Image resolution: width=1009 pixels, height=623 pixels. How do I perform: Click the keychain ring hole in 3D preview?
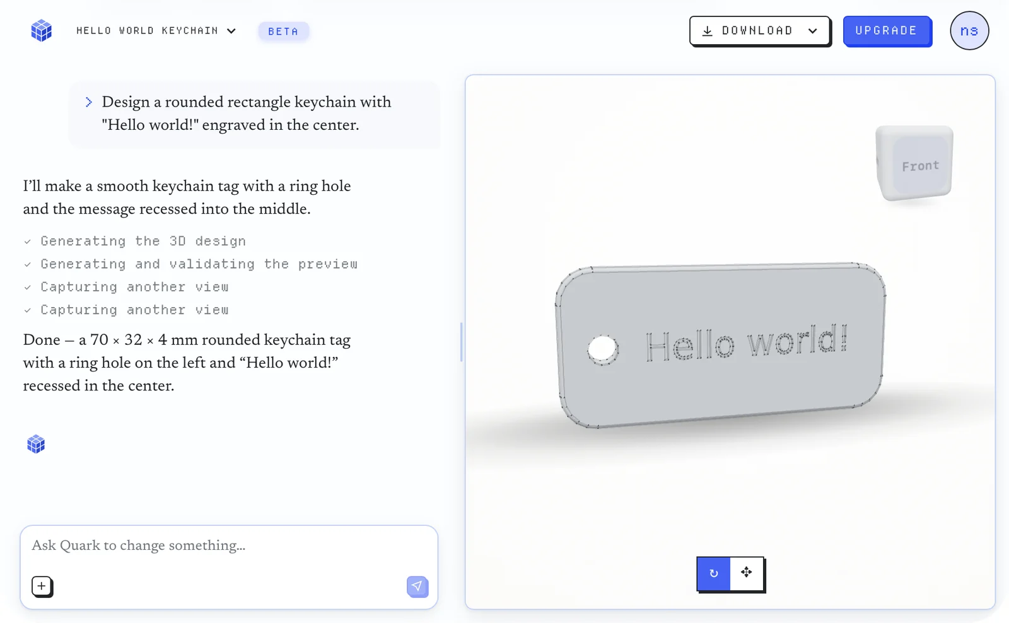(x=603, y=349)
